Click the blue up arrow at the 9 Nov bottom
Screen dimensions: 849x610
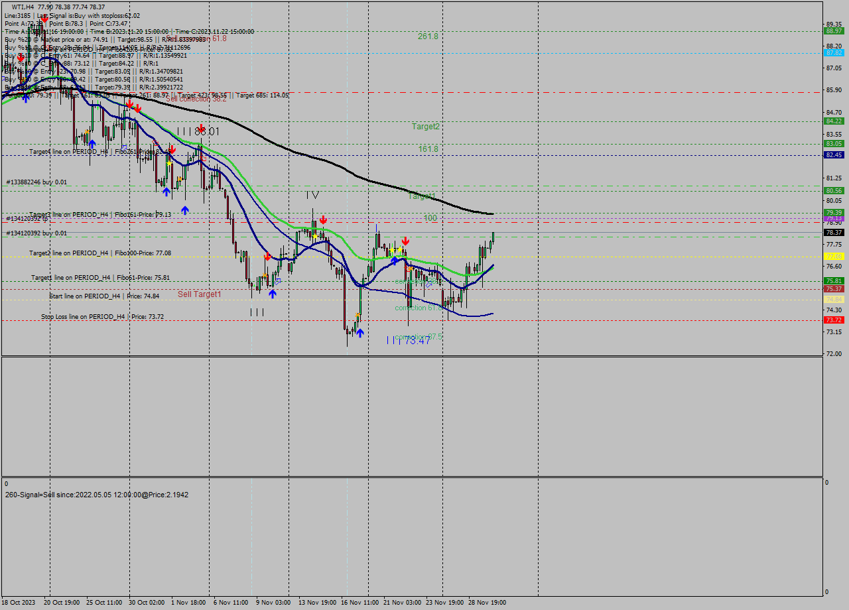pyautogui.click(x=273, y=294)
